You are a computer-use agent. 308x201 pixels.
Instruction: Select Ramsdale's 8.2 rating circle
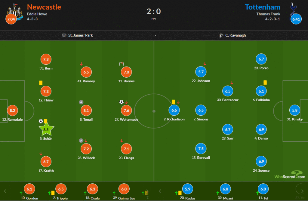tap(12, 111)
